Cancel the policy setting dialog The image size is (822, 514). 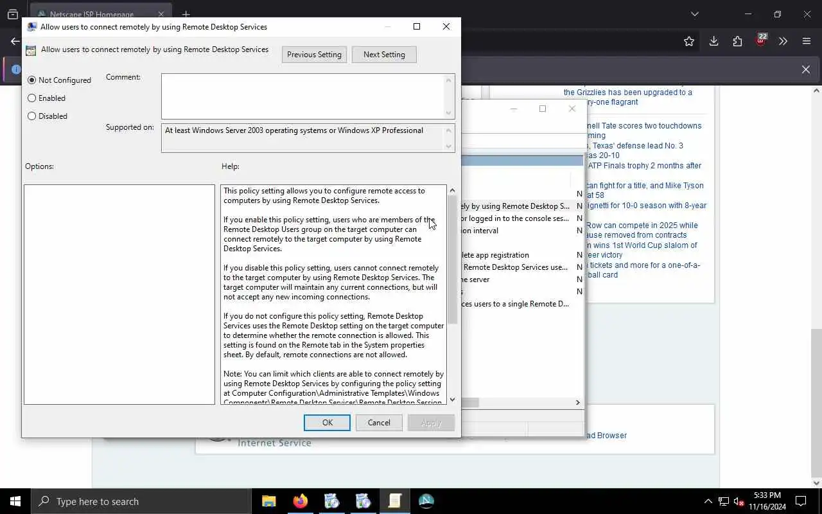(x=379, y=423)
